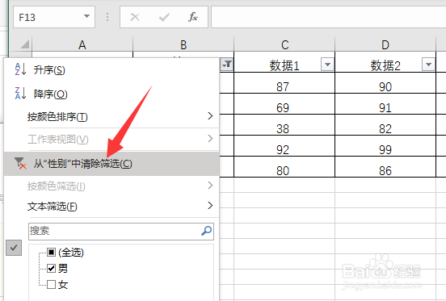The width and height of the screenshot is (446, 301).
Task: Open the 文本筛选(F) submenu
Action: pyautogui.click(x=111, y=206)
